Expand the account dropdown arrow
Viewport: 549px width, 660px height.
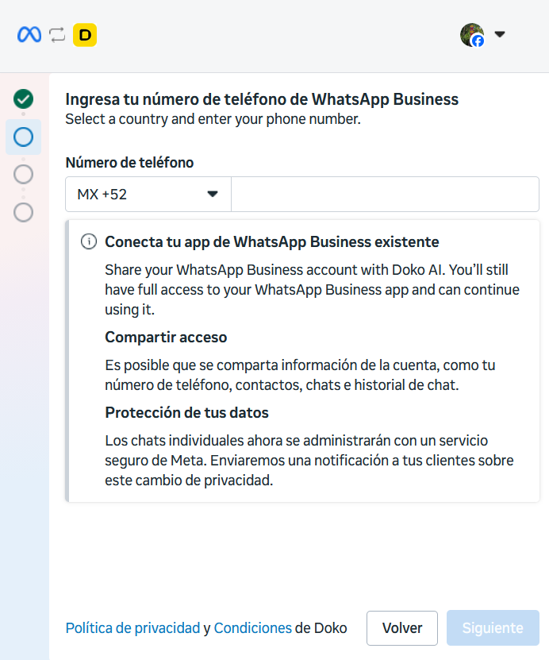[x=499, y=34]
